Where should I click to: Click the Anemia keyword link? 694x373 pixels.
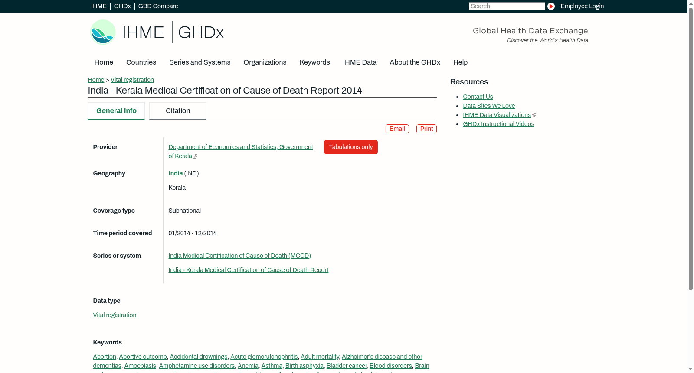tap(248, 366)
